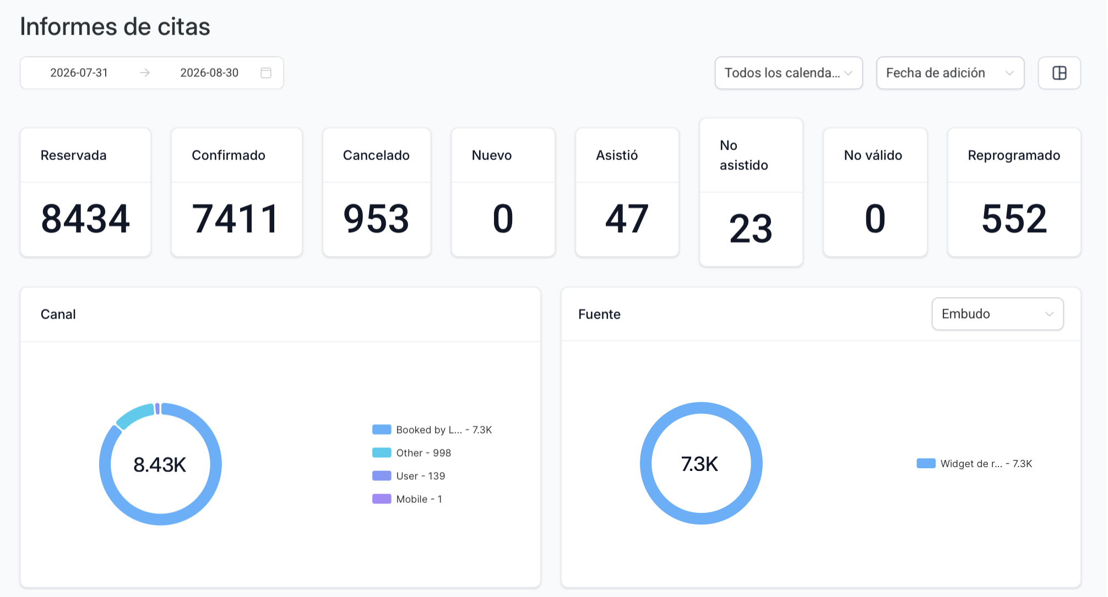Click the Reprogramado stat card

click(1014, 193)
